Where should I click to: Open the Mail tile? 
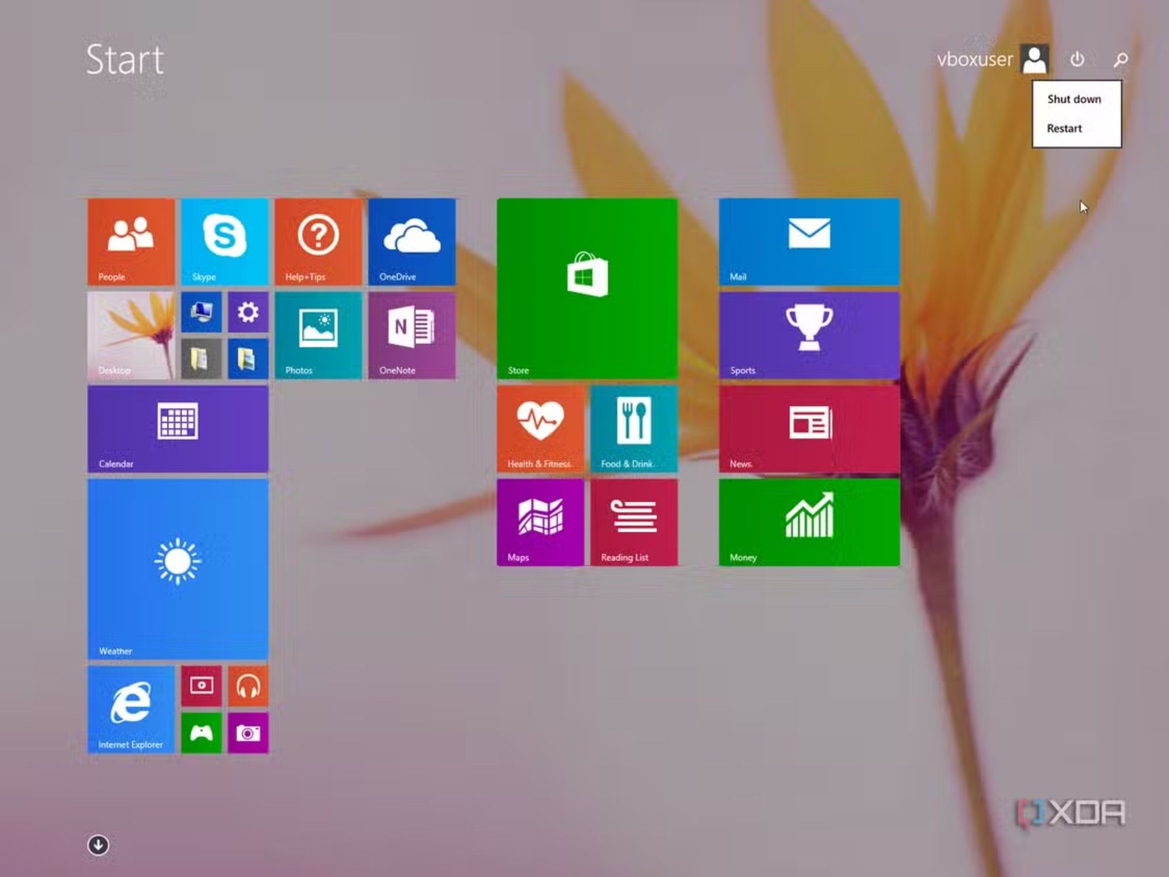pos(810,241)
